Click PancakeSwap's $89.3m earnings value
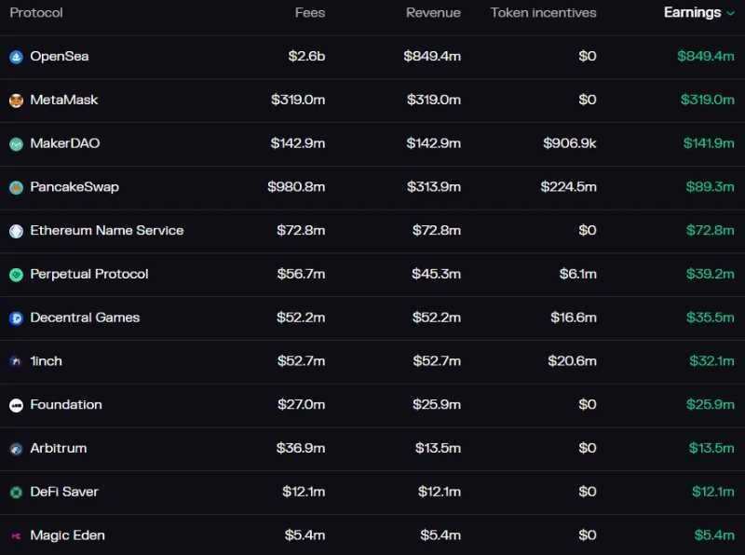Viewport: 745px width, 555px height. coord(711,187)
